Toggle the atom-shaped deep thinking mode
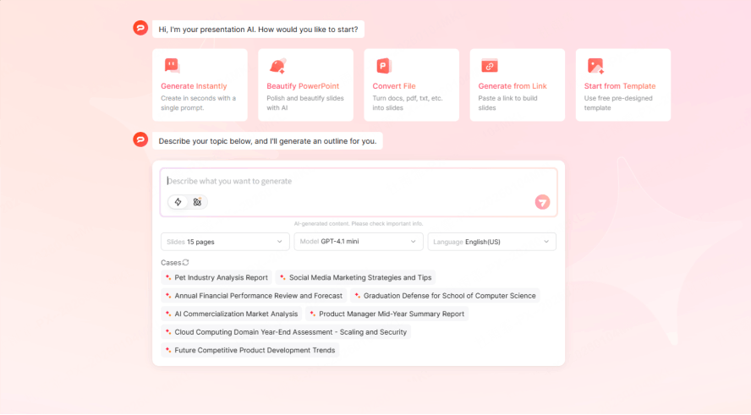 pyautogui.click(x=197, y=202)
